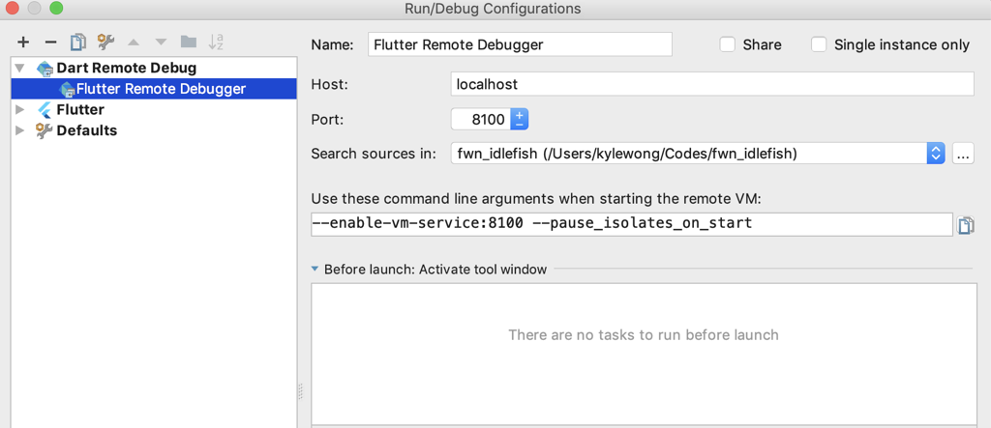Viewport: 991px width, 428px height.
Task: Click the Create New Folder icon
Action: [x=189, y=43]
